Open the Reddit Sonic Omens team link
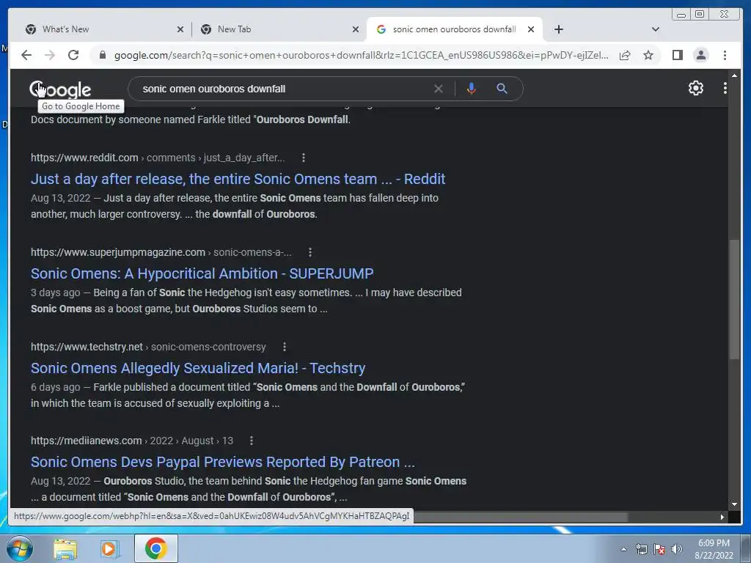751x563 pixels. tap(238, 179)
